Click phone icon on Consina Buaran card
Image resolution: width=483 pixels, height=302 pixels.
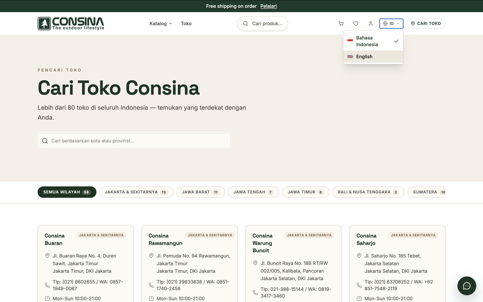(x=47, y=285)
